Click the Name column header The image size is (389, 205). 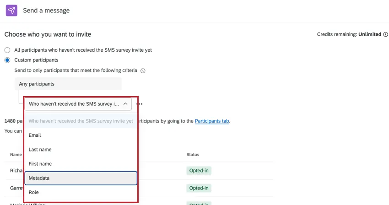coord(16,154)
